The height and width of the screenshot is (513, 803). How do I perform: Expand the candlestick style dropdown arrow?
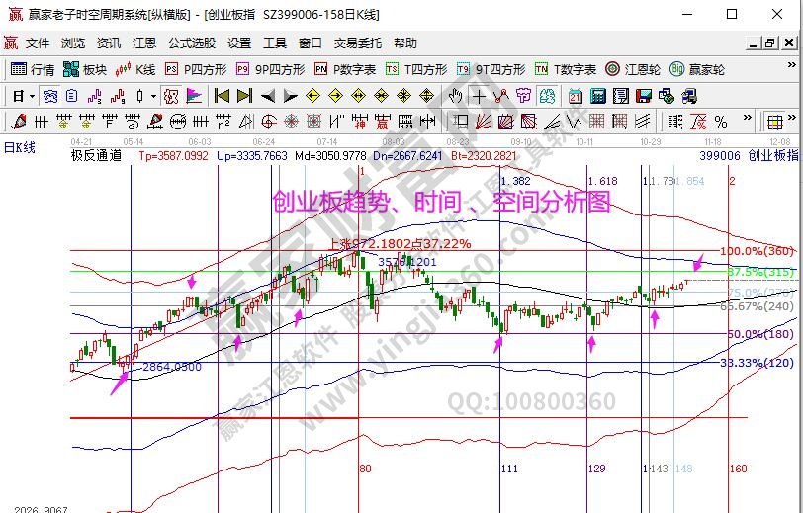[x=152, y=96]
